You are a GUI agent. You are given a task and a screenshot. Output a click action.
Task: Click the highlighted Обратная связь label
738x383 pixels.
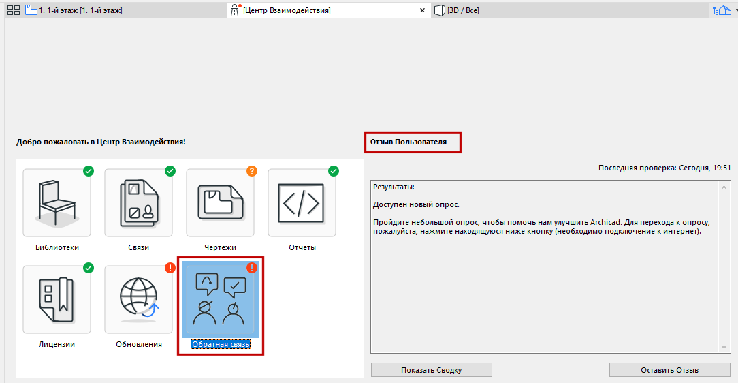click(221, 344)
